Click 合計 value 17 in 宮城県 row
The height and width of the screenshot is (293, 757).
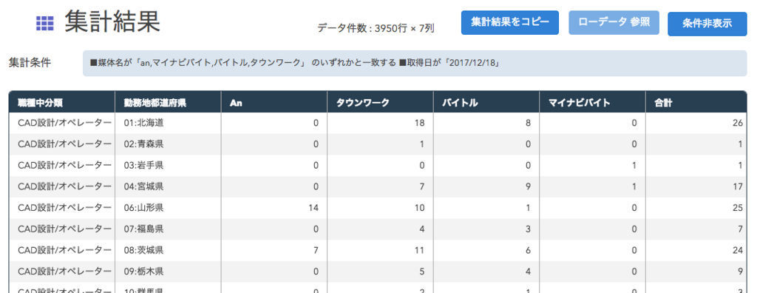(x=737, y=186)
